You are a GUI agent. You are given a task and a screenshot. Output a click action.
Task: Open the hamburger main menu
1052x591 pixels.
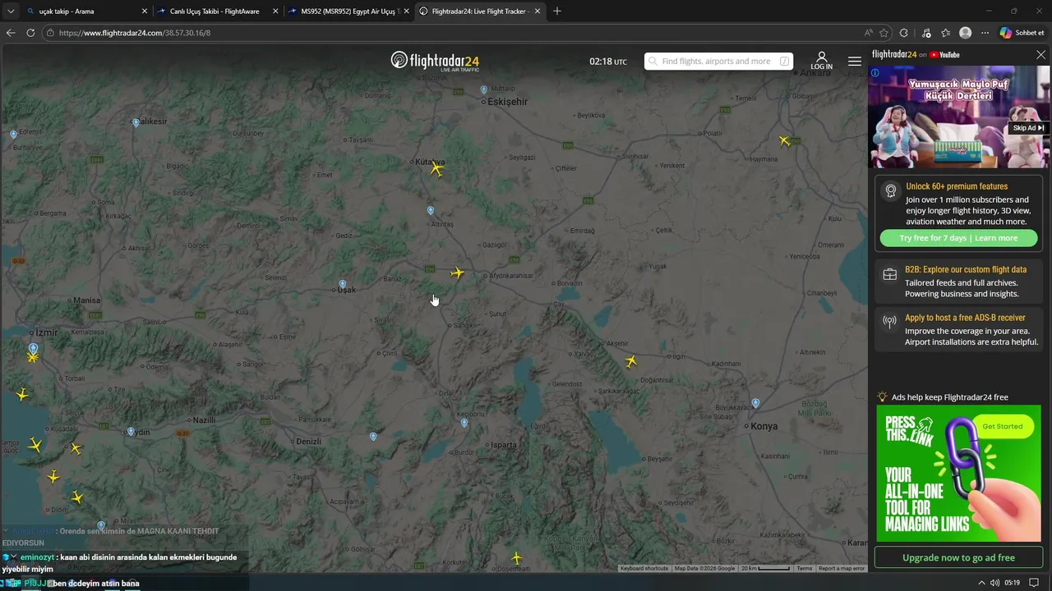(855, 62)
